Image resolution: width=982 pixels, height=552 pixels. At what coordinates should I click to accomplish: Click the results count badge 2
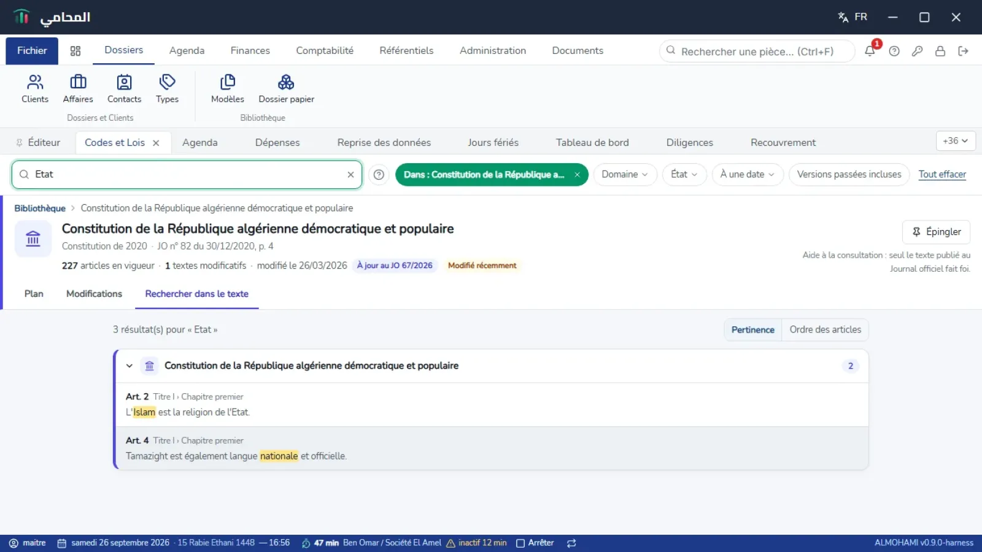click(x=850, y=366)
